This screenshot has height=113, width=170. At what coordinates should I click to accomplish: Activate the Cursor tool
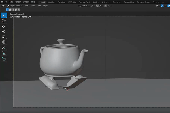[4, 20]
